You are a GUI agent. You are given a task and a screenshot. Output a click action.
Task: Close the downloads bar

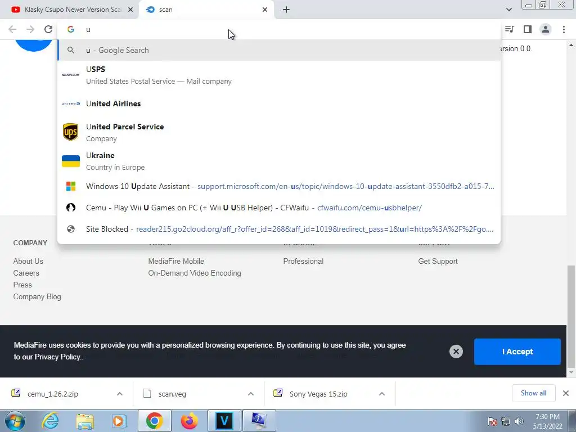tap(566, 393)
